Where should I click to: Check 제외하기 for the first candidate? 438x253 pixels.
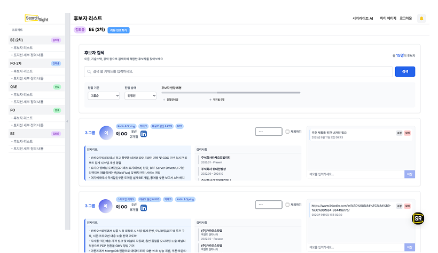point(287,132)
